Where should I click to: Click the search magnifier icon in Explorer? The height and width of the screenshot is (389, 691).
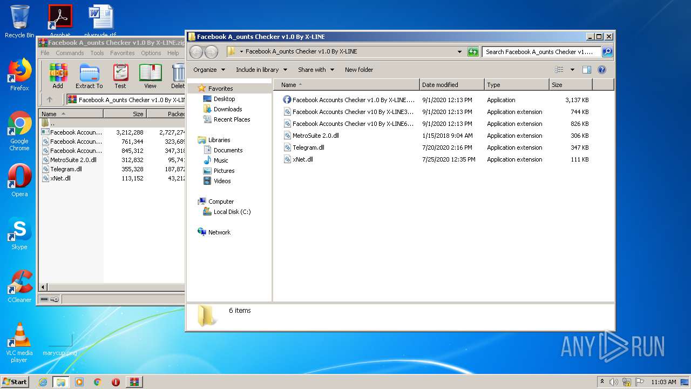click(607, 52)
